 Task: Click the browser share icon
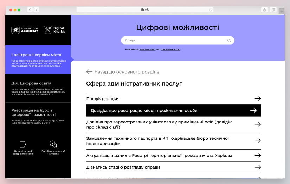click(264, 10)
